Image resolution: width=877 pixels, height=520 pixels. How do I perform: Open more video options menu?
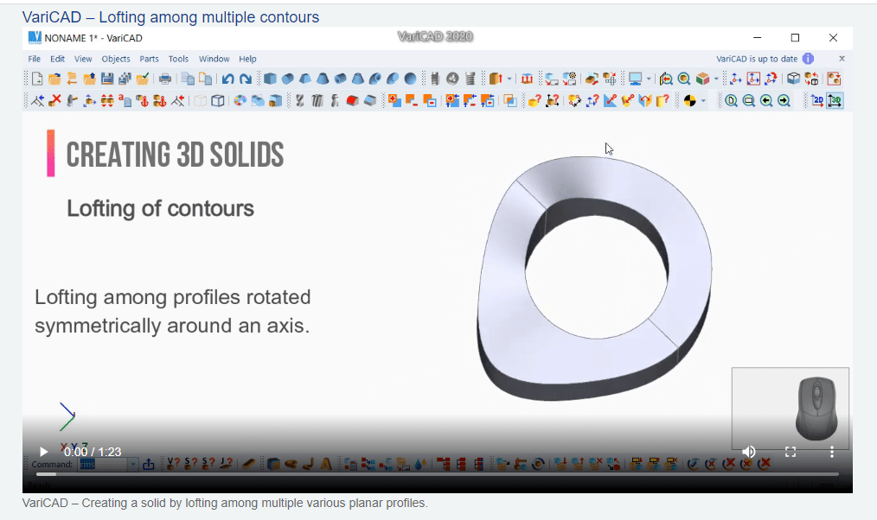click(x=832, y=451)
